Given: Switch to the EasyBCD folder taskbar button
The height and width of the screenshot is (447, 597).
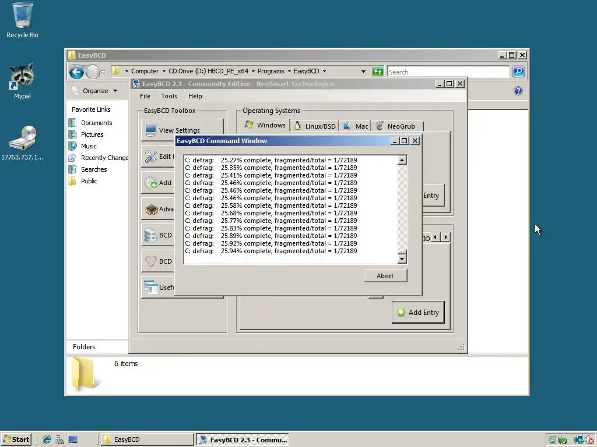Looking at the screenshot, I should coord(148,439).
